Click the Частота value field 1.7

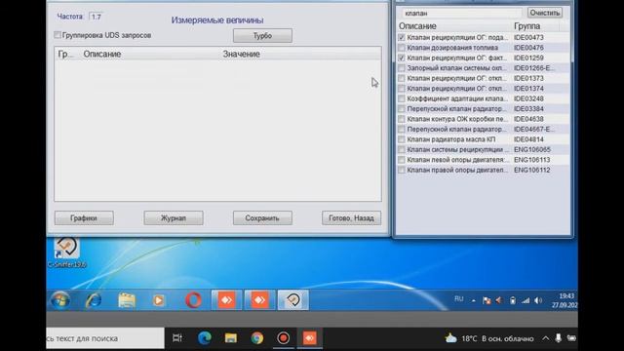tap(96, 17)
